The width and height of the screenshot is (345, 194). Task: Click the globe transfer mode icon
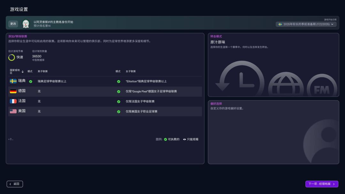(286, 84)
